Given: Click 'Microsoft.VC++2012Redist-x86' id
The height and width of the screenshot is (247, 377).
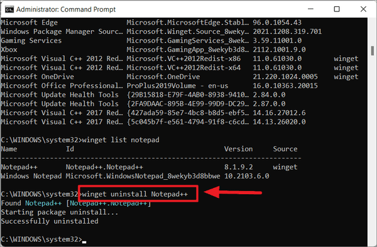Looking at the screenshot, I should point(183,58).
